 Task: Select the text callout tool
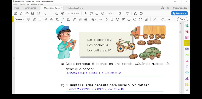(x=123, y=19)
